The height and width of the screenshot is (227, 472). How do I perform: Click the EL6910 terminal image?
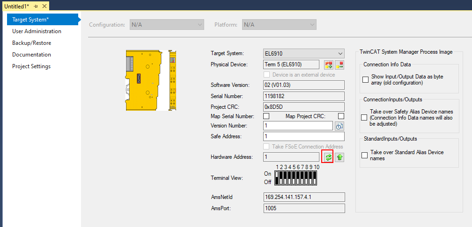tap(151, 80)
